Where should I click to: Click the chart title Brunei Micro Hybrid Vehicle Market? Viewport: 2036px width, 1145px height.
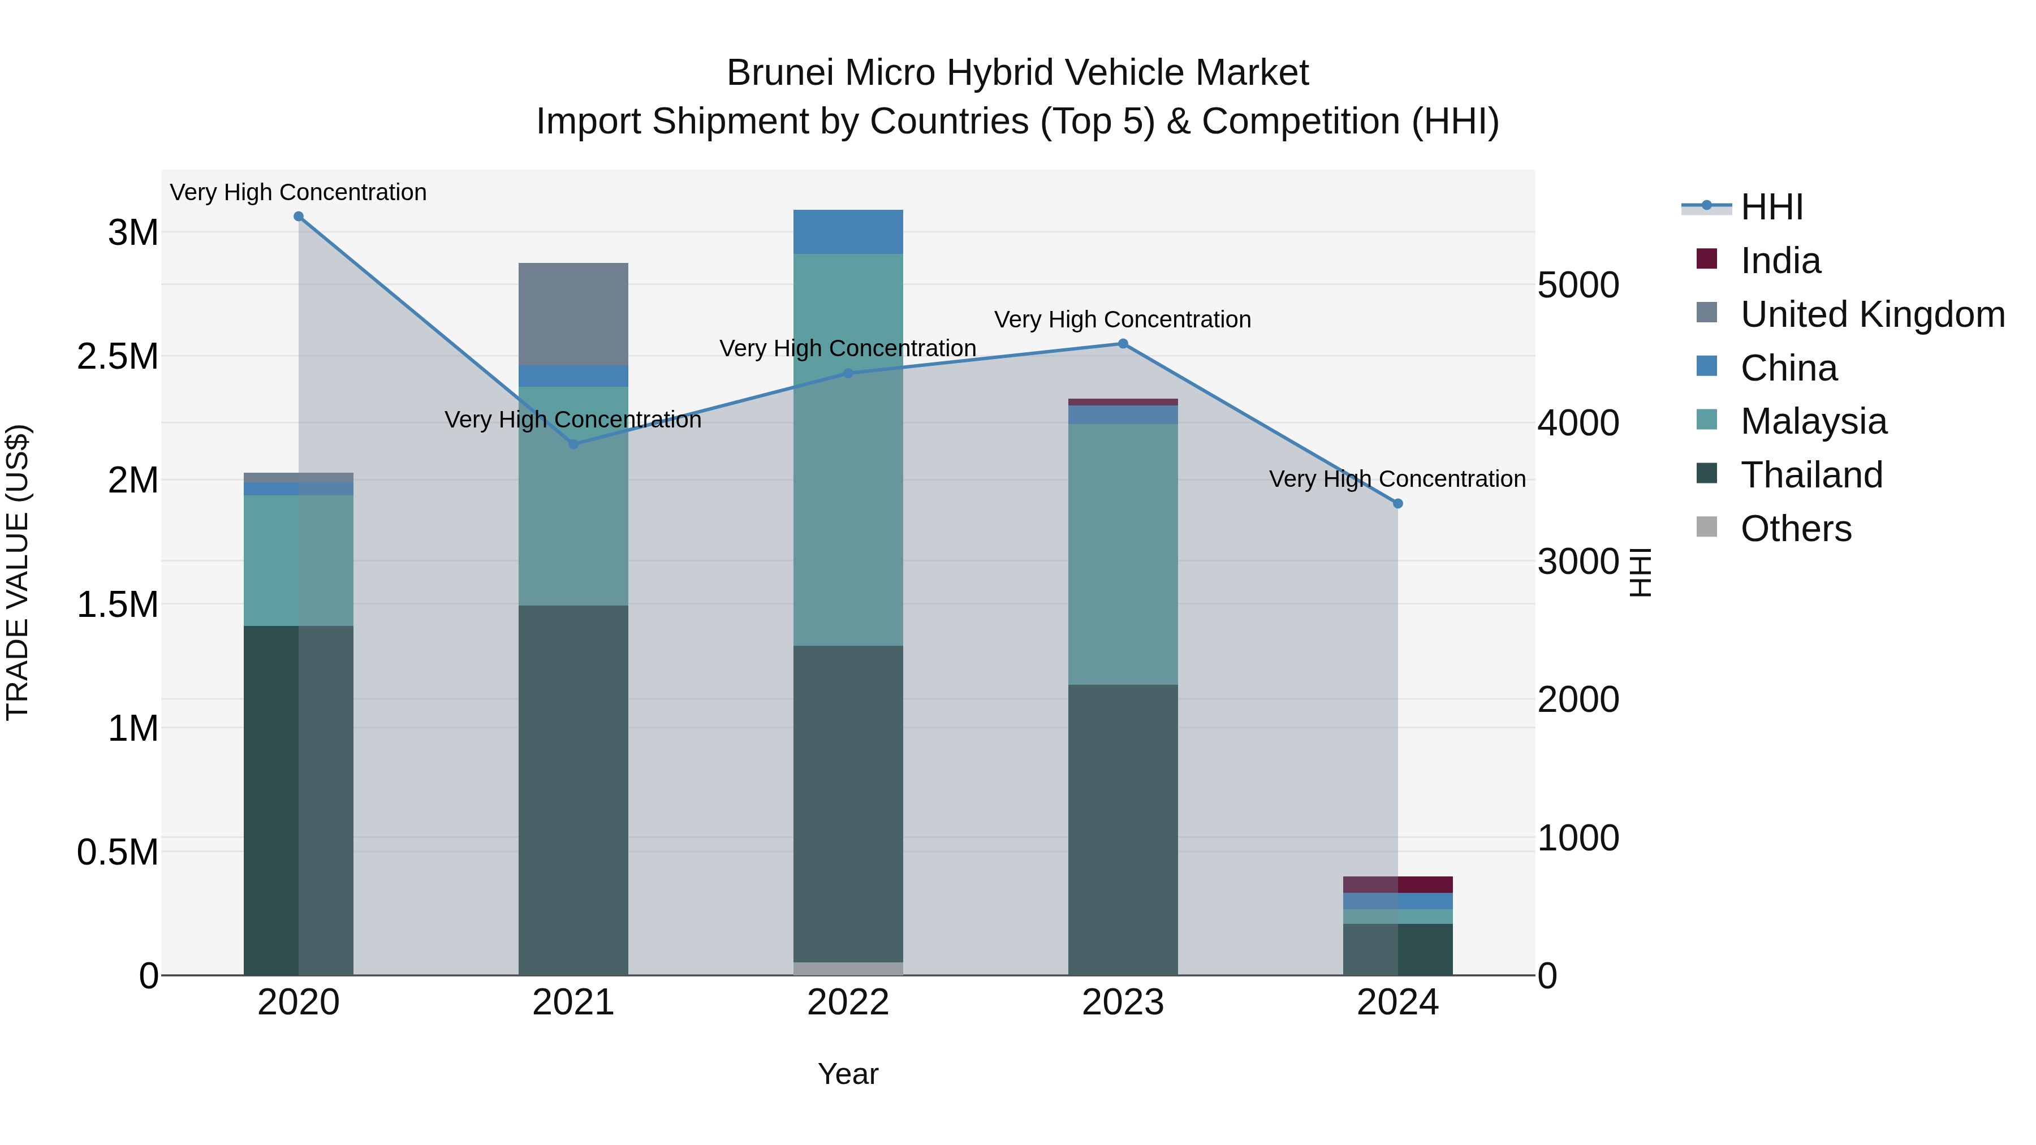click(x=1018, y=73)
